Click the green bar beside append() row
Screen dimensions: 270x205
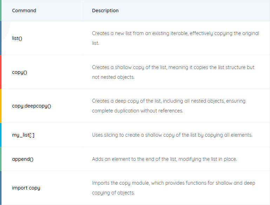[1, 159]
